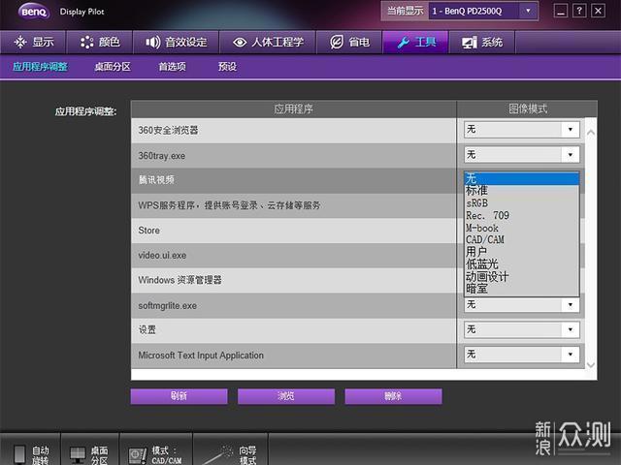Open picture mode dropdown for 360tray.exe
The image size is (621, 465).
click(x=522, y=155)
